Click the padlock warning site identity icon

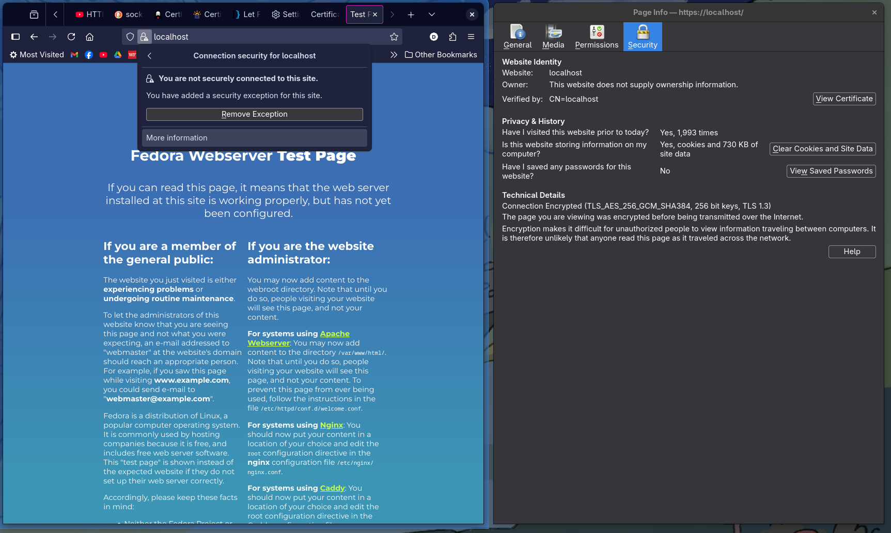click(x=145, y=37)
